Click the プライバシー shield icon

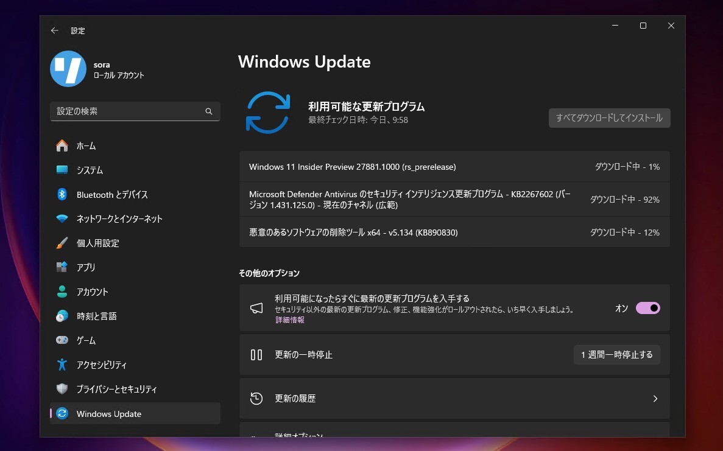62,389
